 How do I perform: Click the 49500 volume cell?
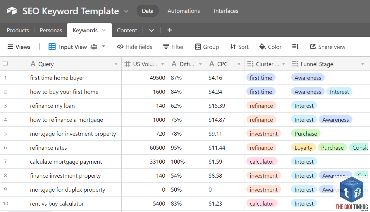tap(145, 78)
